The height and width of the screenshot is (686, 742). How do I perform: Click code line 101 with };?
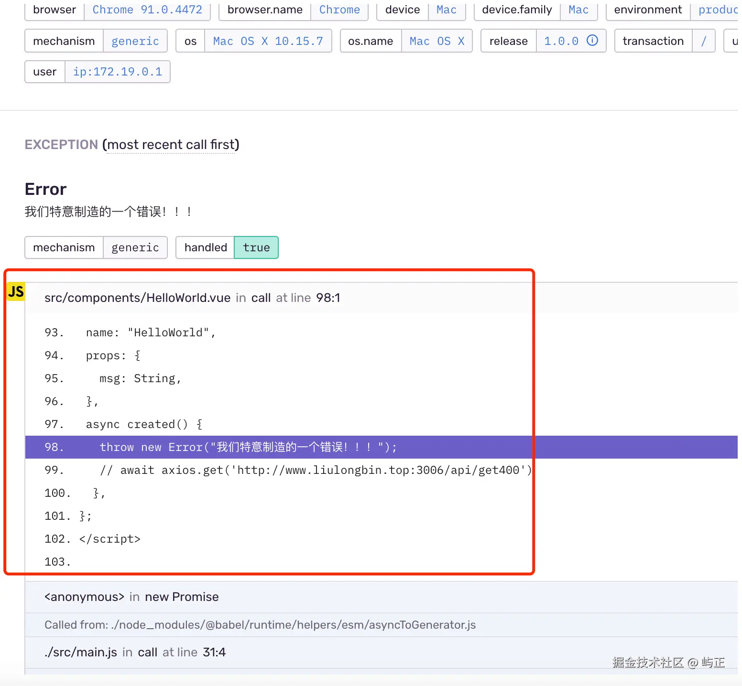pyautogui.click(x=382, y=516)
